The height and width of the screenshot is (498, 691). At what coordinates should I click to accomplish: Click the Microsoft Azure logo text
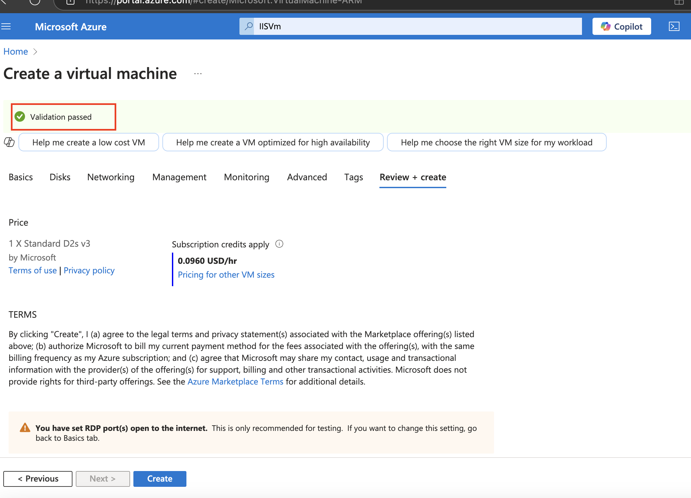coord(71,27)
